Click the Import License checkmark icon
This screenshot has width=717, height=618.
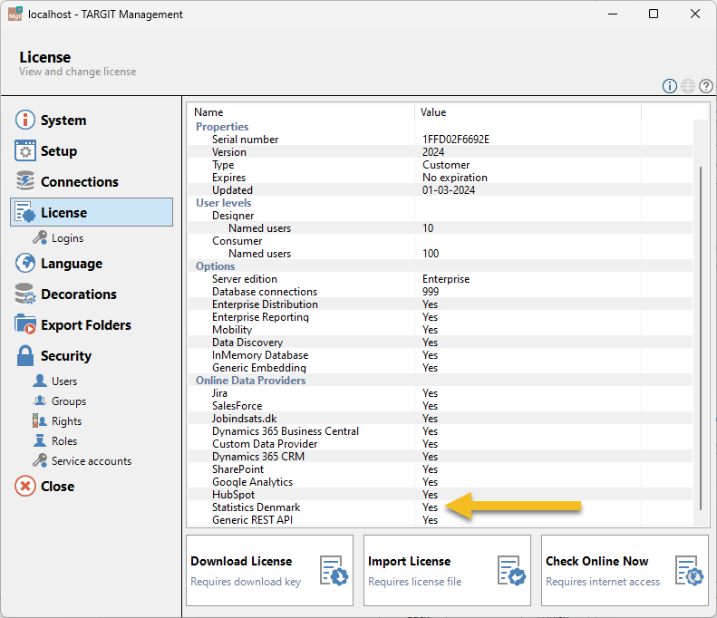tap(511, 571)
